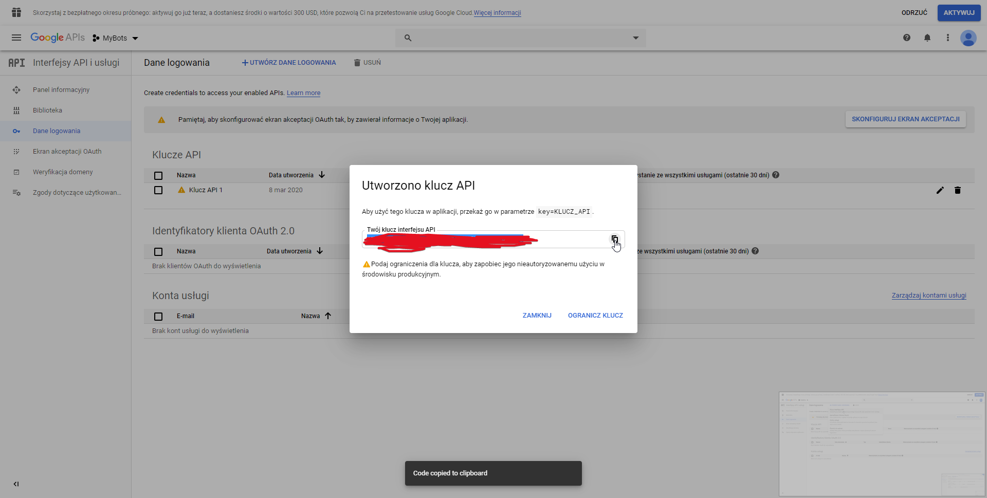Open the user account avatar
Image resolution: width=987 pixels, height=498 pixels.
pyautogui.click(x=968, y=38)
